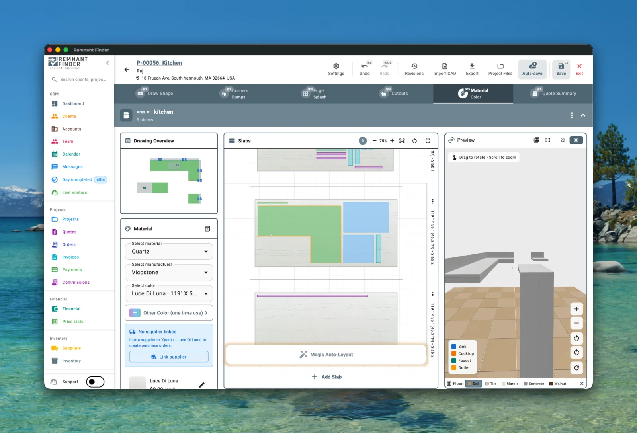The width and height of the screenshot is (637, 433).
Task: Add a new slab
Action: (326, 377)
